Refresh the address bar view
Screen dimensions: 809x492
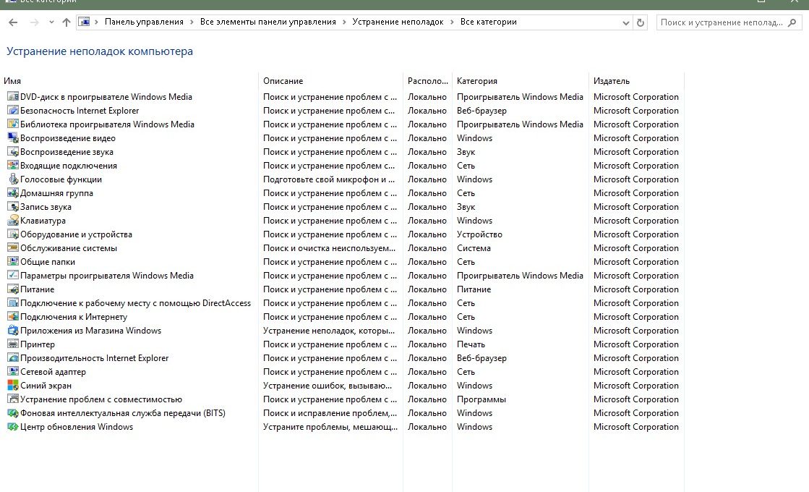(x=641, y=22)
